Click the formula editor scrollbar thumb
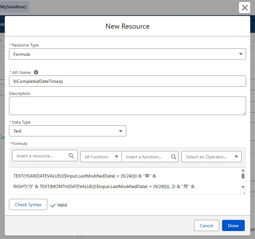 click(x=243, y=176)
